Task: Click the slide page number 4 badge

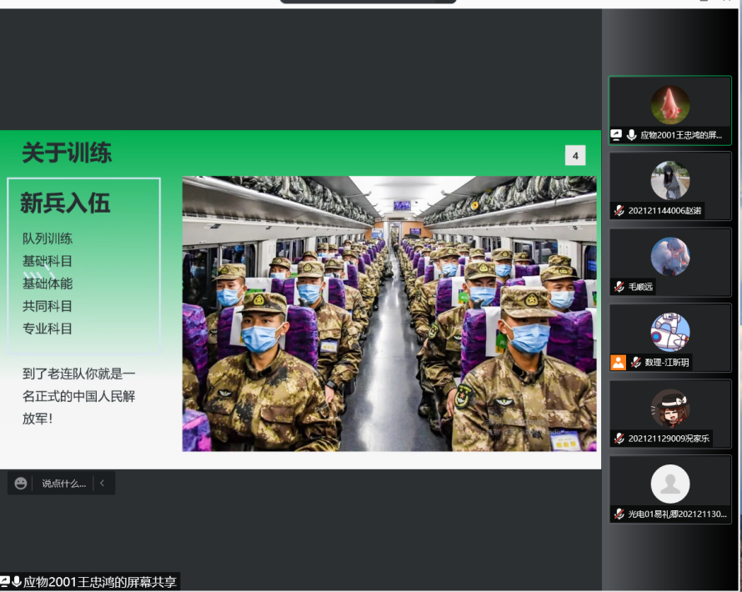Action: (575, 155)
